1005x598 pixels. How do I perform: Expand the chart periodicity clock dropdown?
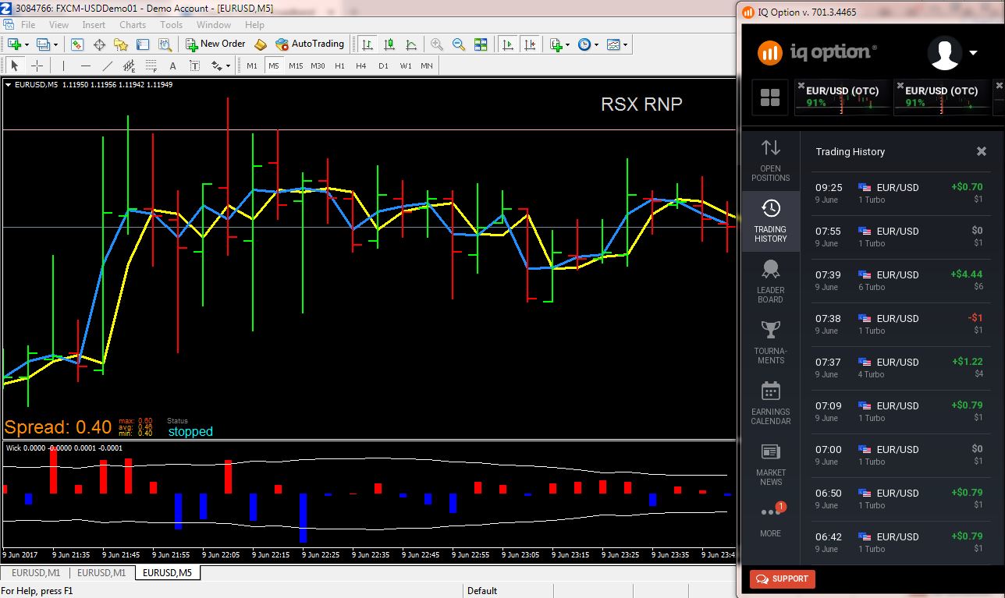(596, 45)
